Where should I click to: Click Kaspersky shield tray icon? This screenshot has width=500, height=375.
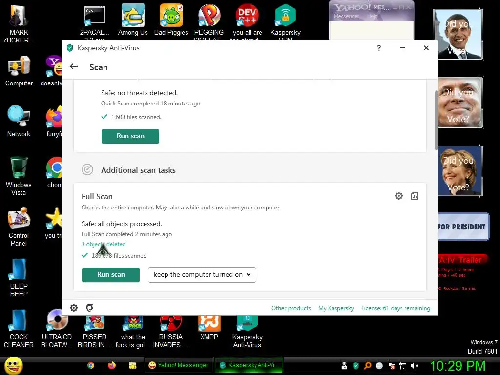[x=356, y=366]
